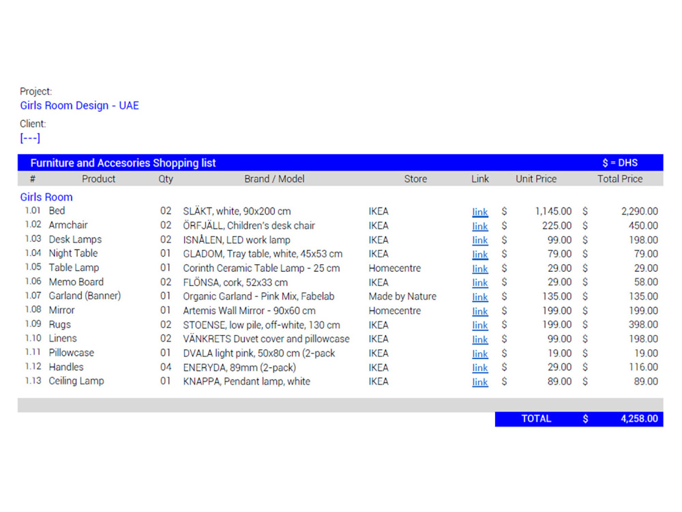
Task: Open the link for the Bed row
Action: click(479, 212)
